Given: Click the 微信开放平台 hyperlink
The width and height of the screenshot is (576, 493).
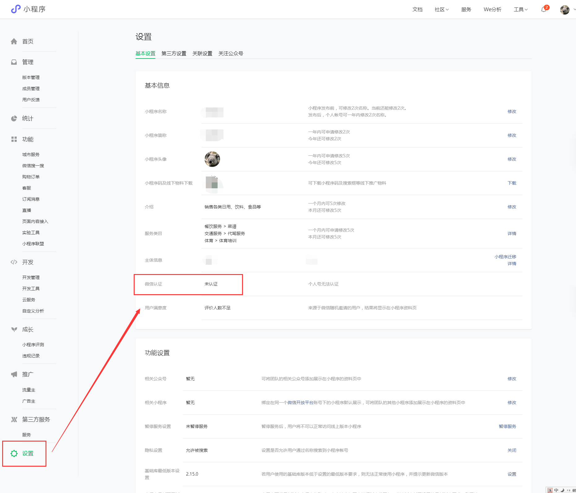Looking at the screenshot, I should pos(301,403).
